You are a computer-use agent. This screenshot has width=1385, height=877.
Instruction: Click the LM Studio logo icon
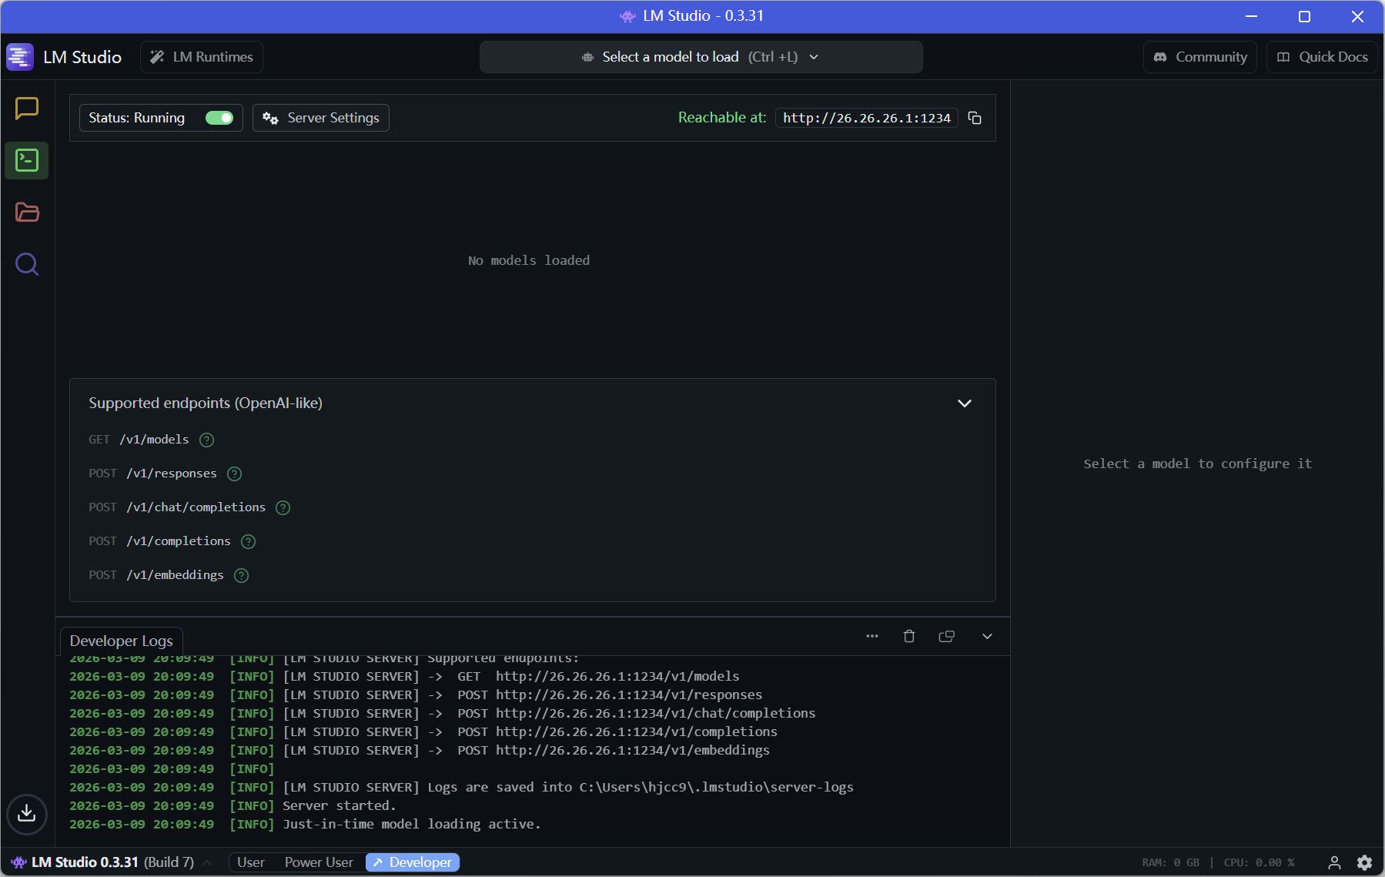click(x=20, y=57)
